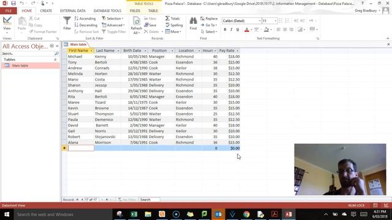Viewport: 392px width, 220px height.
Task: Collapse the Tables group
Action: (x=55, y=60)
